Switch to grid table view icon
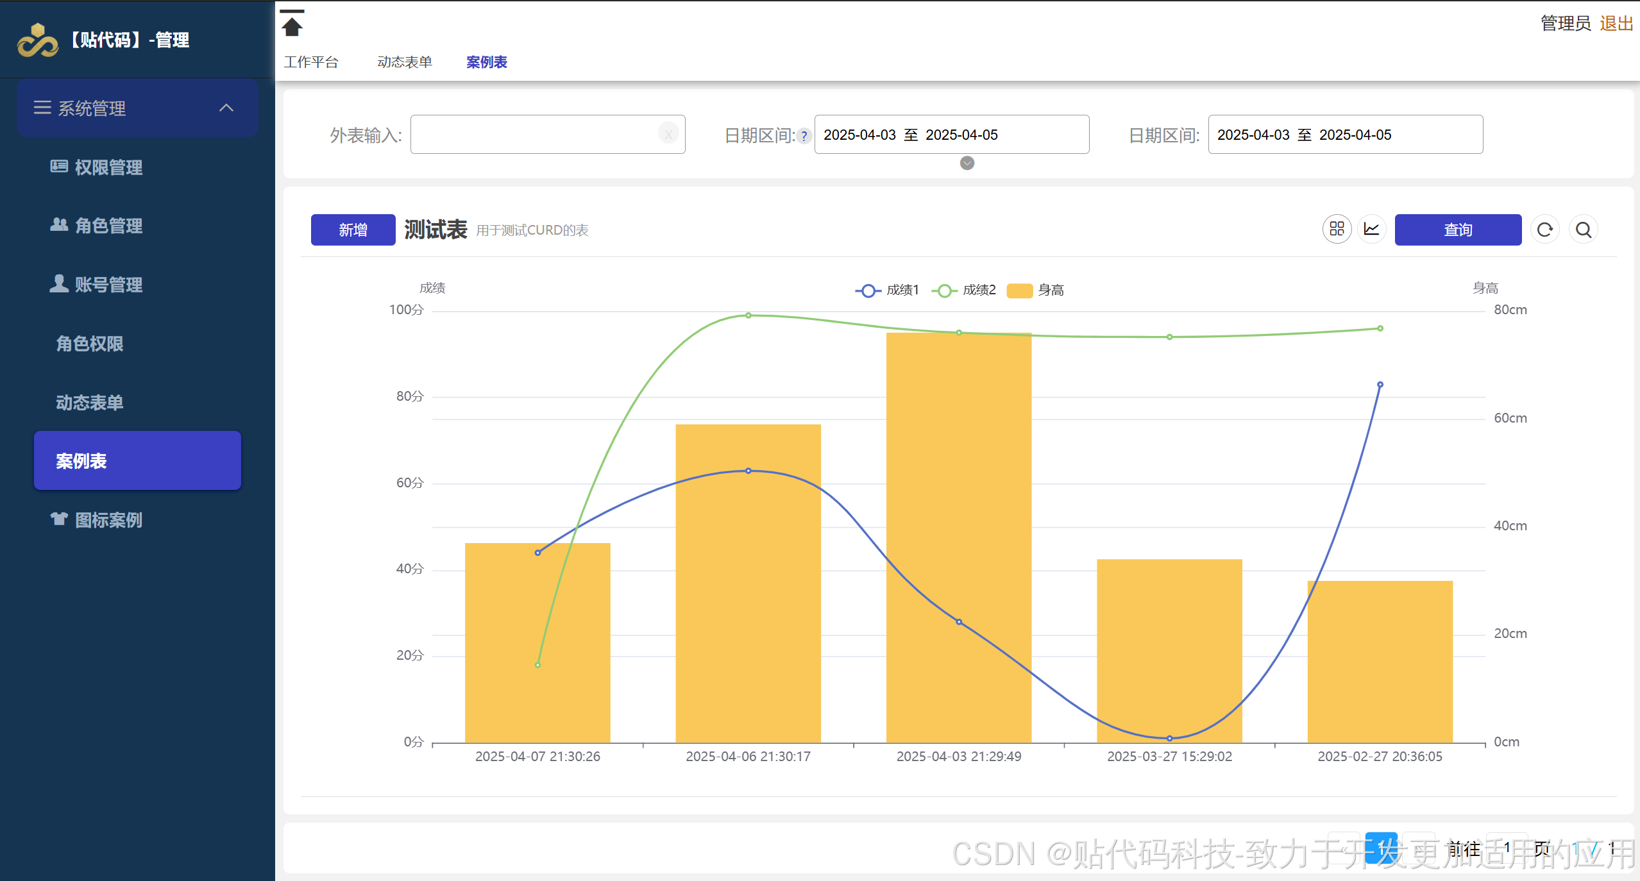 [x=1337, y=229]
